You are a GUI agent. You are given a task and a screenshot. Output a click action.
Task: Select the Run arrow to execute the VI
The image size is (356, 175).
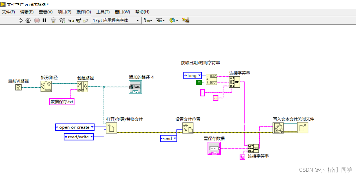point(21,20)
